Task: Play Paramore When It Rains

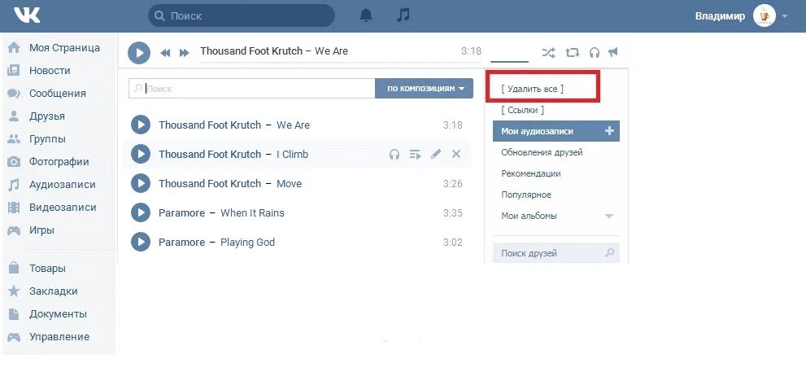Action: [141, 212]
